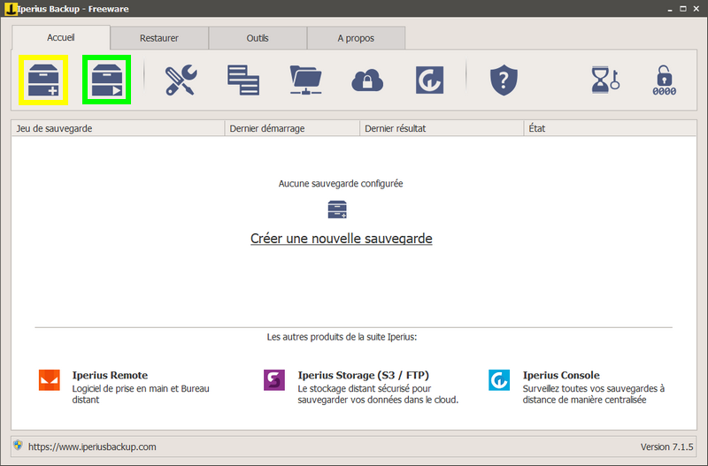
Task: Click the Dernier démarrage column header
Action: 292,128
